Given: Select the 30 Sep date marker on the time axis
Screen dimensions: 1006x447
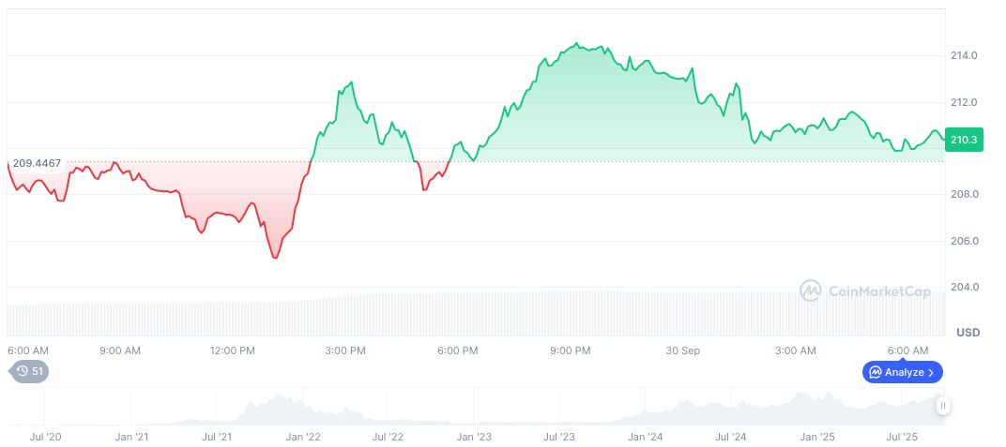Looking at the screenshot, I should [x=682, y=350].
